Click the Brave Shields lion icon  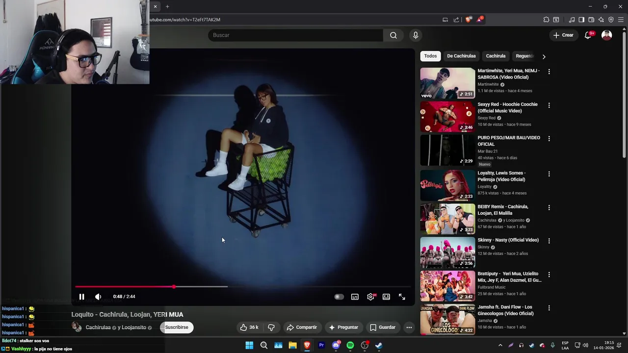tap(469, 20)
